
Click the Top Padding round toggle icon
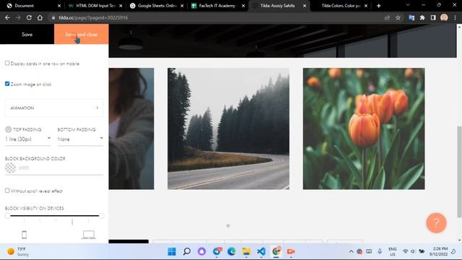click(x=8, y=129)
